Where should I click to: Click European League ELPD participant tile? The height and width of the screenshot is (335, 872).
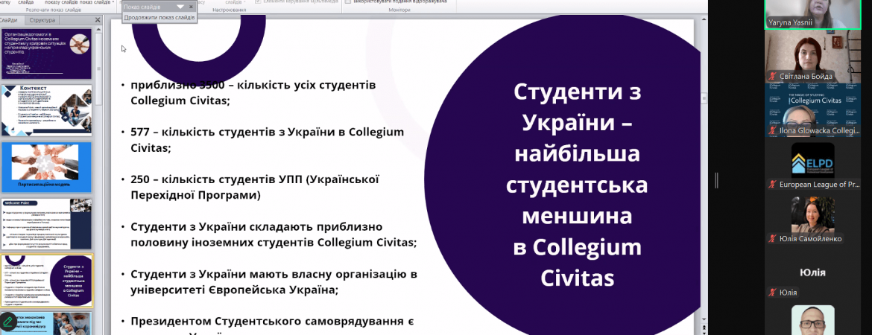(x=812, y=165)
